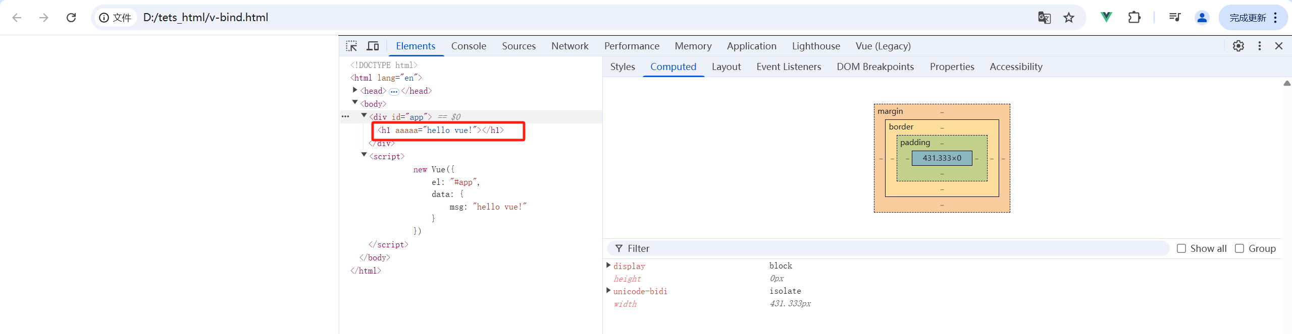Click the isolate value of unicode-bidi
1292x334 pixels.
click(x=785, y=291)
